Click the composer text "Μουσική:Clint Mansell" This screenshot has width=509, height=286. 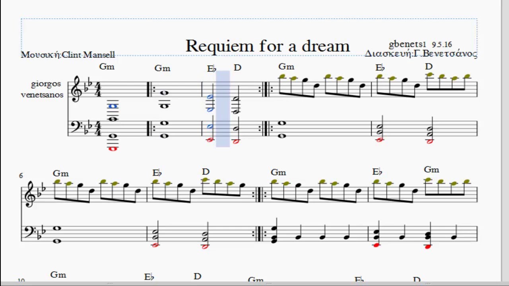point(68,55)
